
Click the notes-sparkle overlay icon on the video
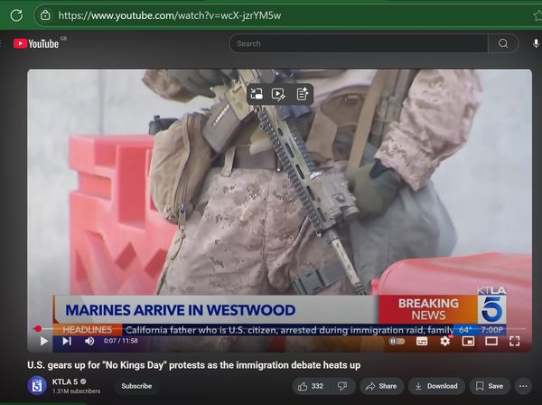point(303,94)
